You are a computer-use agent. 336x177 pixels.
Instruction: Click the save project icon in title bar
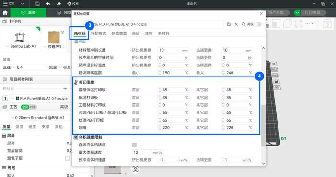coord(37,4)
